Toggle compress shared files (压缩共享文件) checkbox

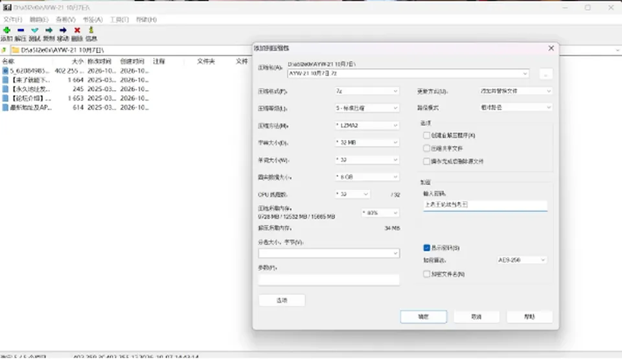tap(426, 148)
